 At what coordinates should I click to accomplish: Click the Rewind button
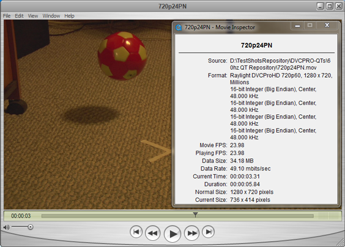[x=153, y=233]
